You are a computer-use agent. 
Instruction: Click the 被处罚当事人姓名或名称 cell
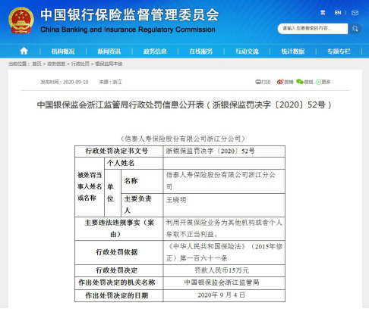(x=90, y=187)
